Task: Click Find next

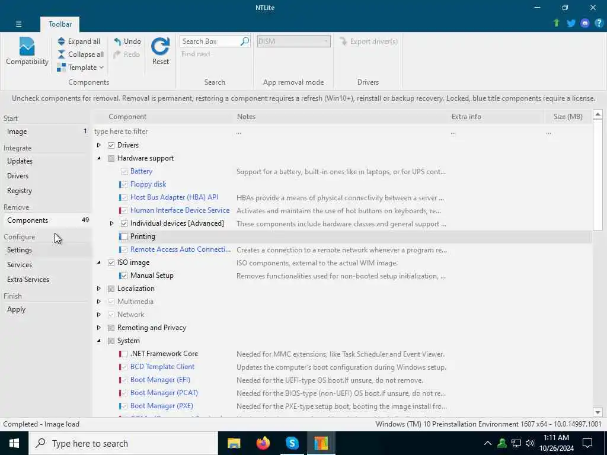Action: click(196, 54)
